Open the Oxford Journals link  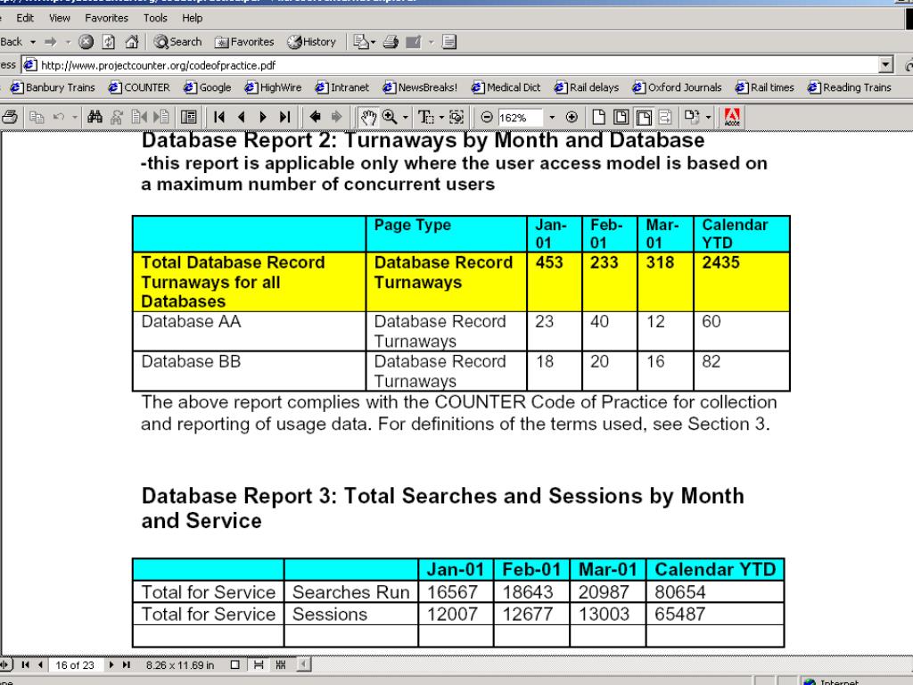click(x=678, y=87)
